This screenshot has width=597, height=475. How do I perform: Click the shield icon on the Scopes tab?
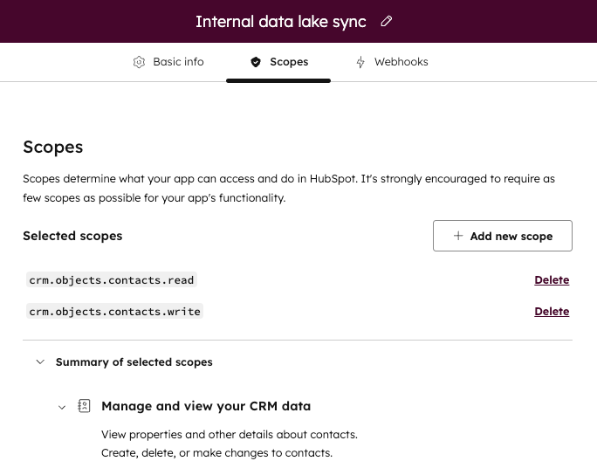click(x=256, y=62)
